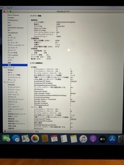Select SAS in sidebar
The height and width of the screenshot is (165, 124).
tap(9, 25)
